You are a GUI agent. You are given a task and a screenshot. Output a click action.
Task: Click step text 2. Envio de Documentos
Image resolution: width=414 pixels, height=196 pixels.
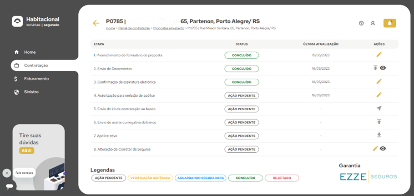coord(113,69)
